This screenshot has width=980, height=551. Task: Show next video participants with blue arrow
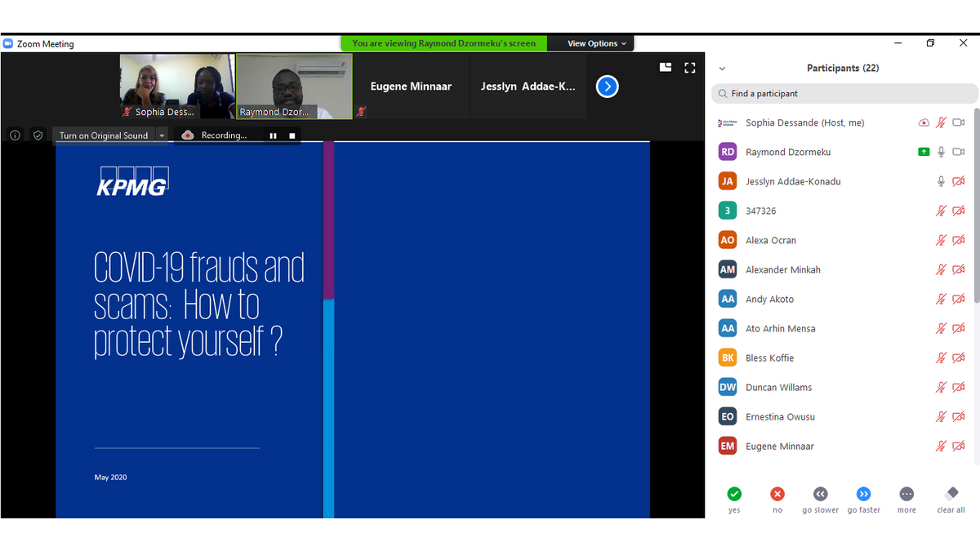point(607,87)
